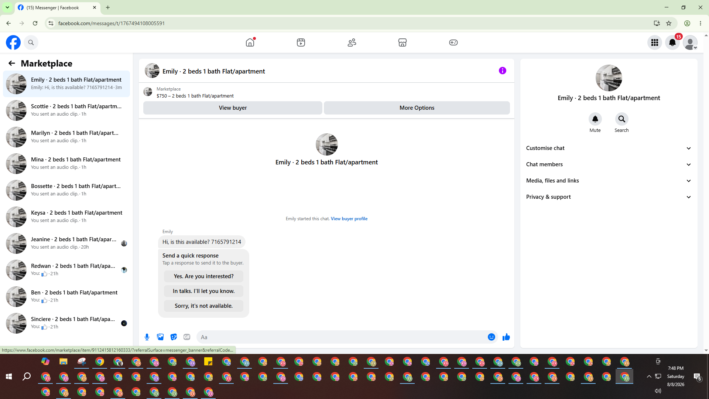
Task: Send a thumbs-up like
Action: coord(506,337)
